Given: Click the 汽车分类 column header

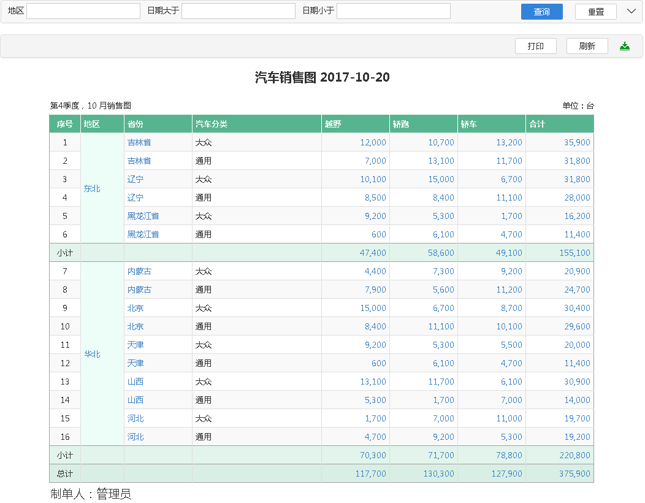Looking at the screenshot, I should tap(257, 124).
